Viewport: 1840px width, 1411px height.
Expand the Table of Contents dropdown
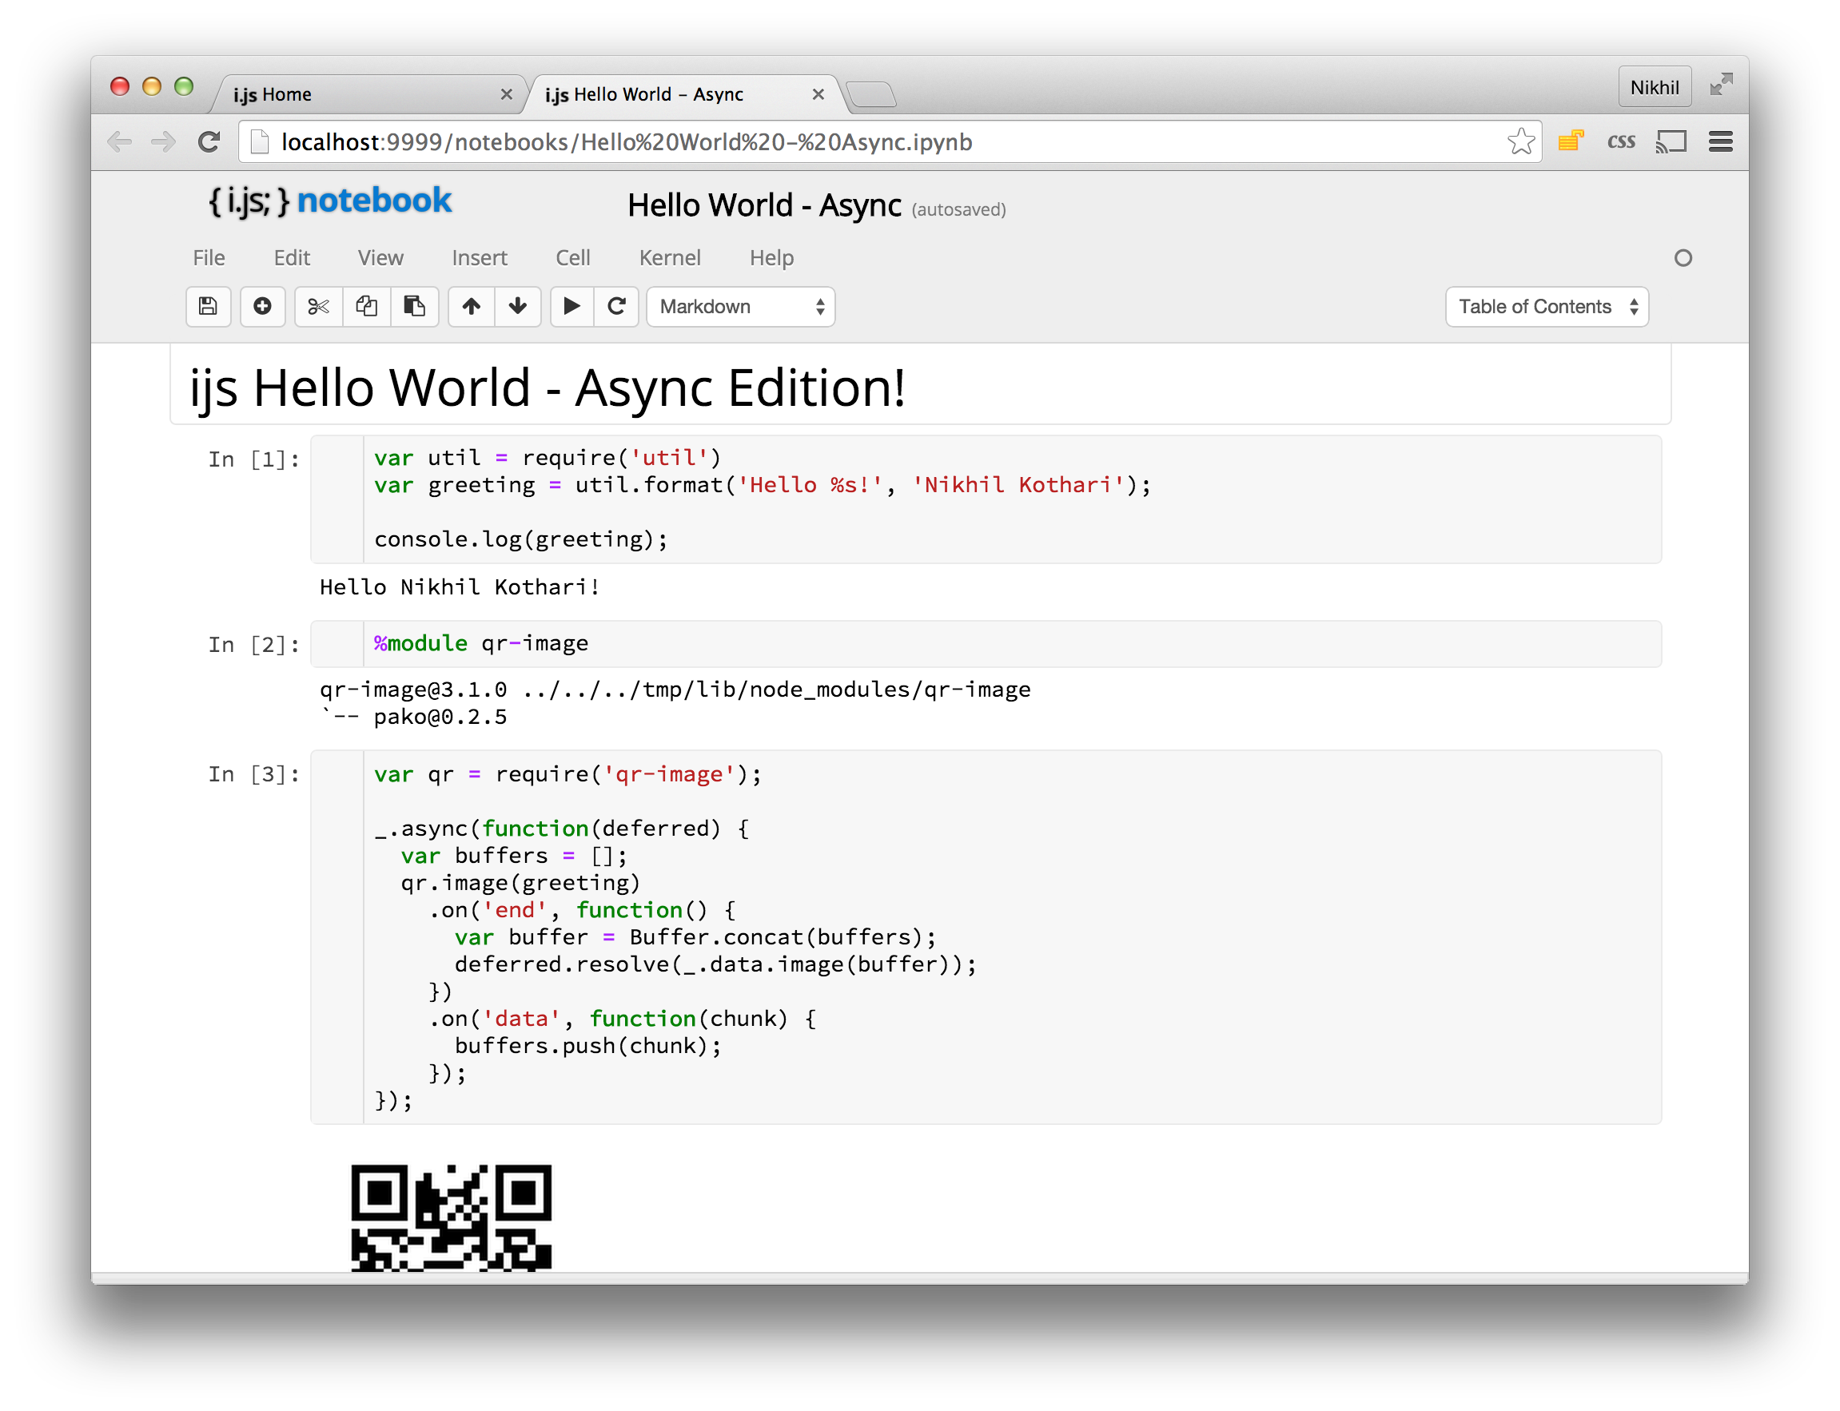point(1546,307)
